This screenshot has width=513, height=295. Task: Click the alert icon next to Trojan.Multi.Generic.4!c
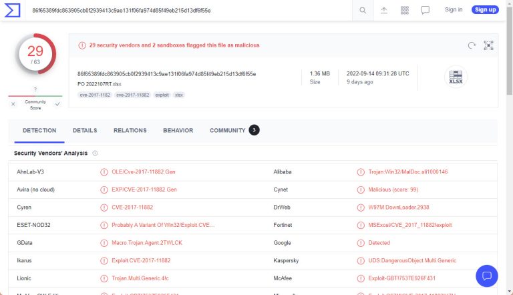(104, 278)
